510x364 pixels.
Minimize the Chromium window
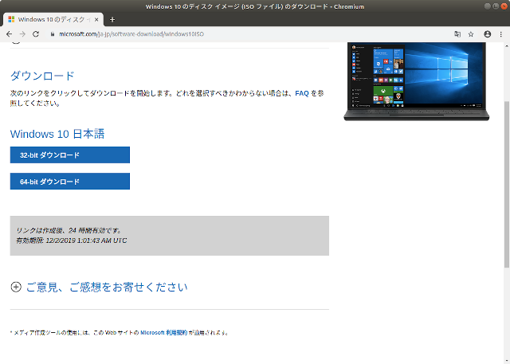487,6
